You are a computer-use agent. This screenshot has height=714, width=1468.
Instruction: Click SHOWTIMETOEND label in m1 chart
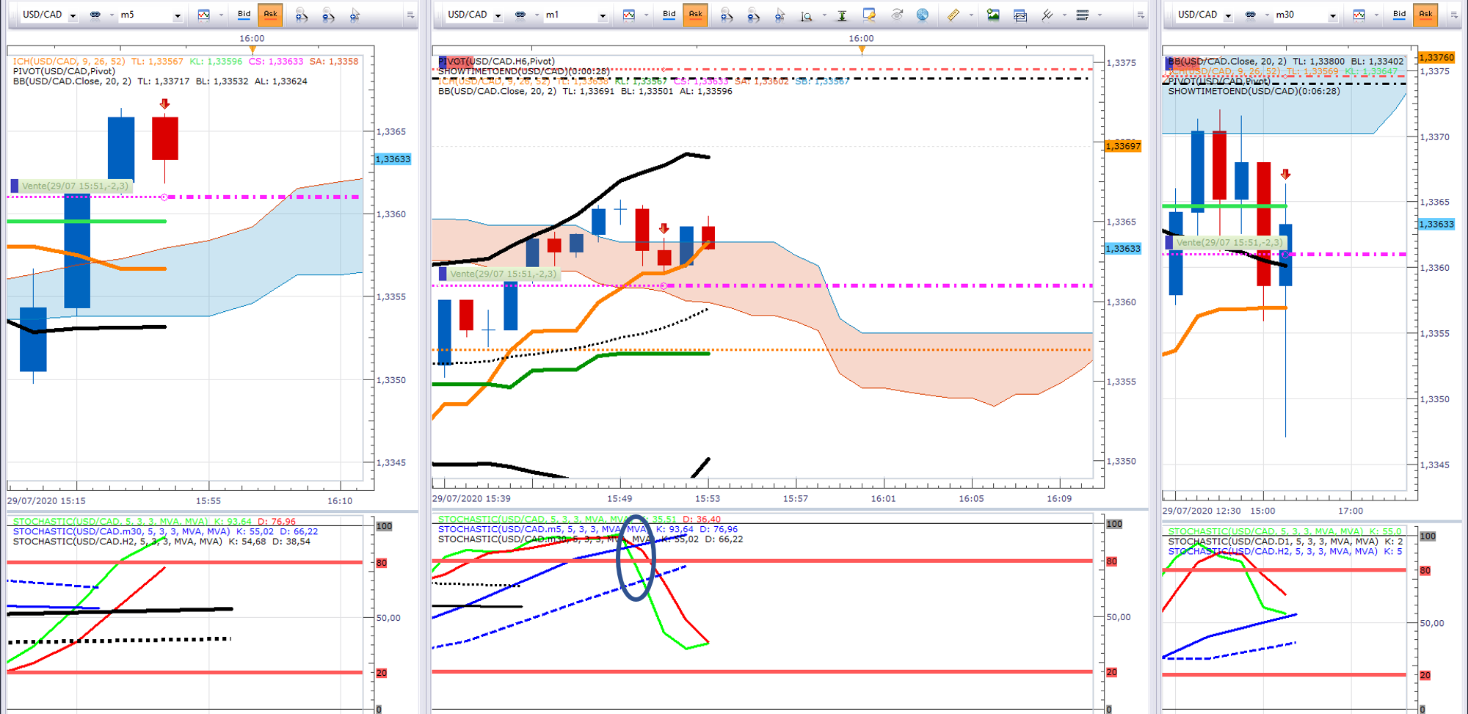coord(524,71)
